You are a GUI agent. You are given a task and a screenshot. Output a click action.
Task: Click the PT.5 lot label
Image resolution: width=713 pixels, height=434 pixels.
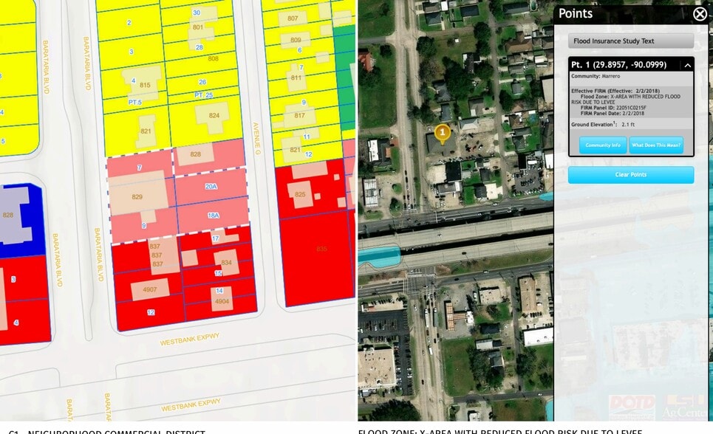[135, 103]
